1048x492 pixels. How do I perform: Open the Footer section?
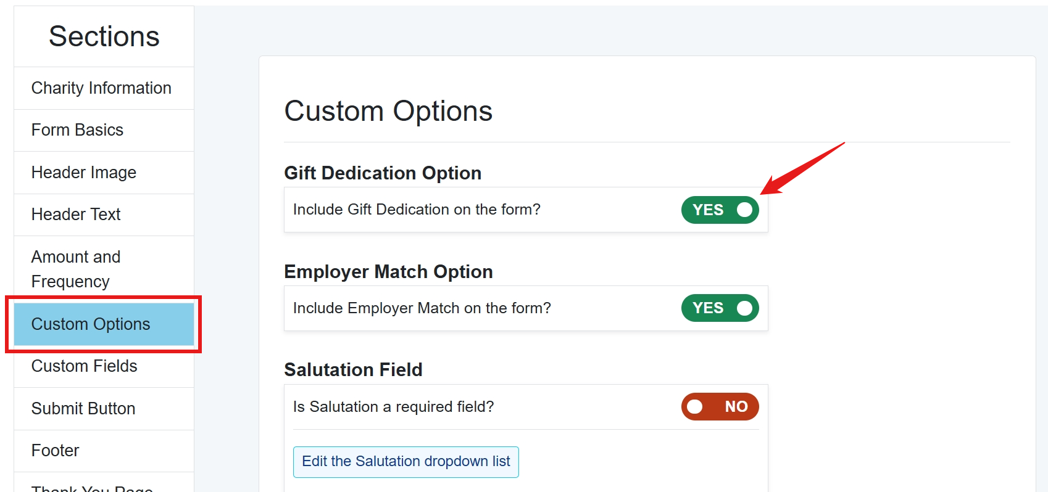click(x=55, y=451)
